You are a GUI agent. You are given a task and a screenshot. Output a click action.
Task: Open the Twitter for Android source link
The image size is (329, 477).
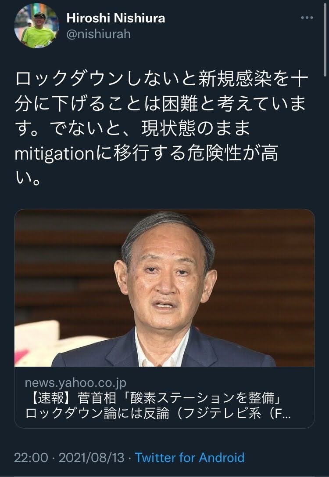pyautogui.click(x=190, y=458)
